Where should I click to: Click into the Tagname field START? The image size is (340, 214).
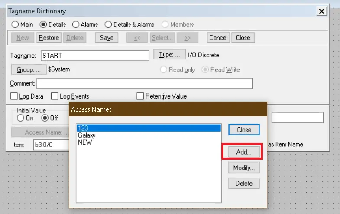[x=95, y=56]
